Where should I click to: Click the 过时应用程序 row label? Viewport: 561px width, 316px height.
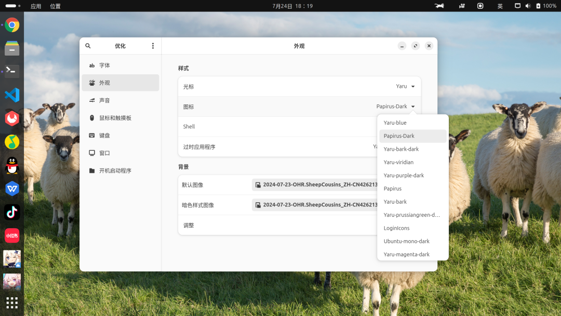[x=199, y=147]
